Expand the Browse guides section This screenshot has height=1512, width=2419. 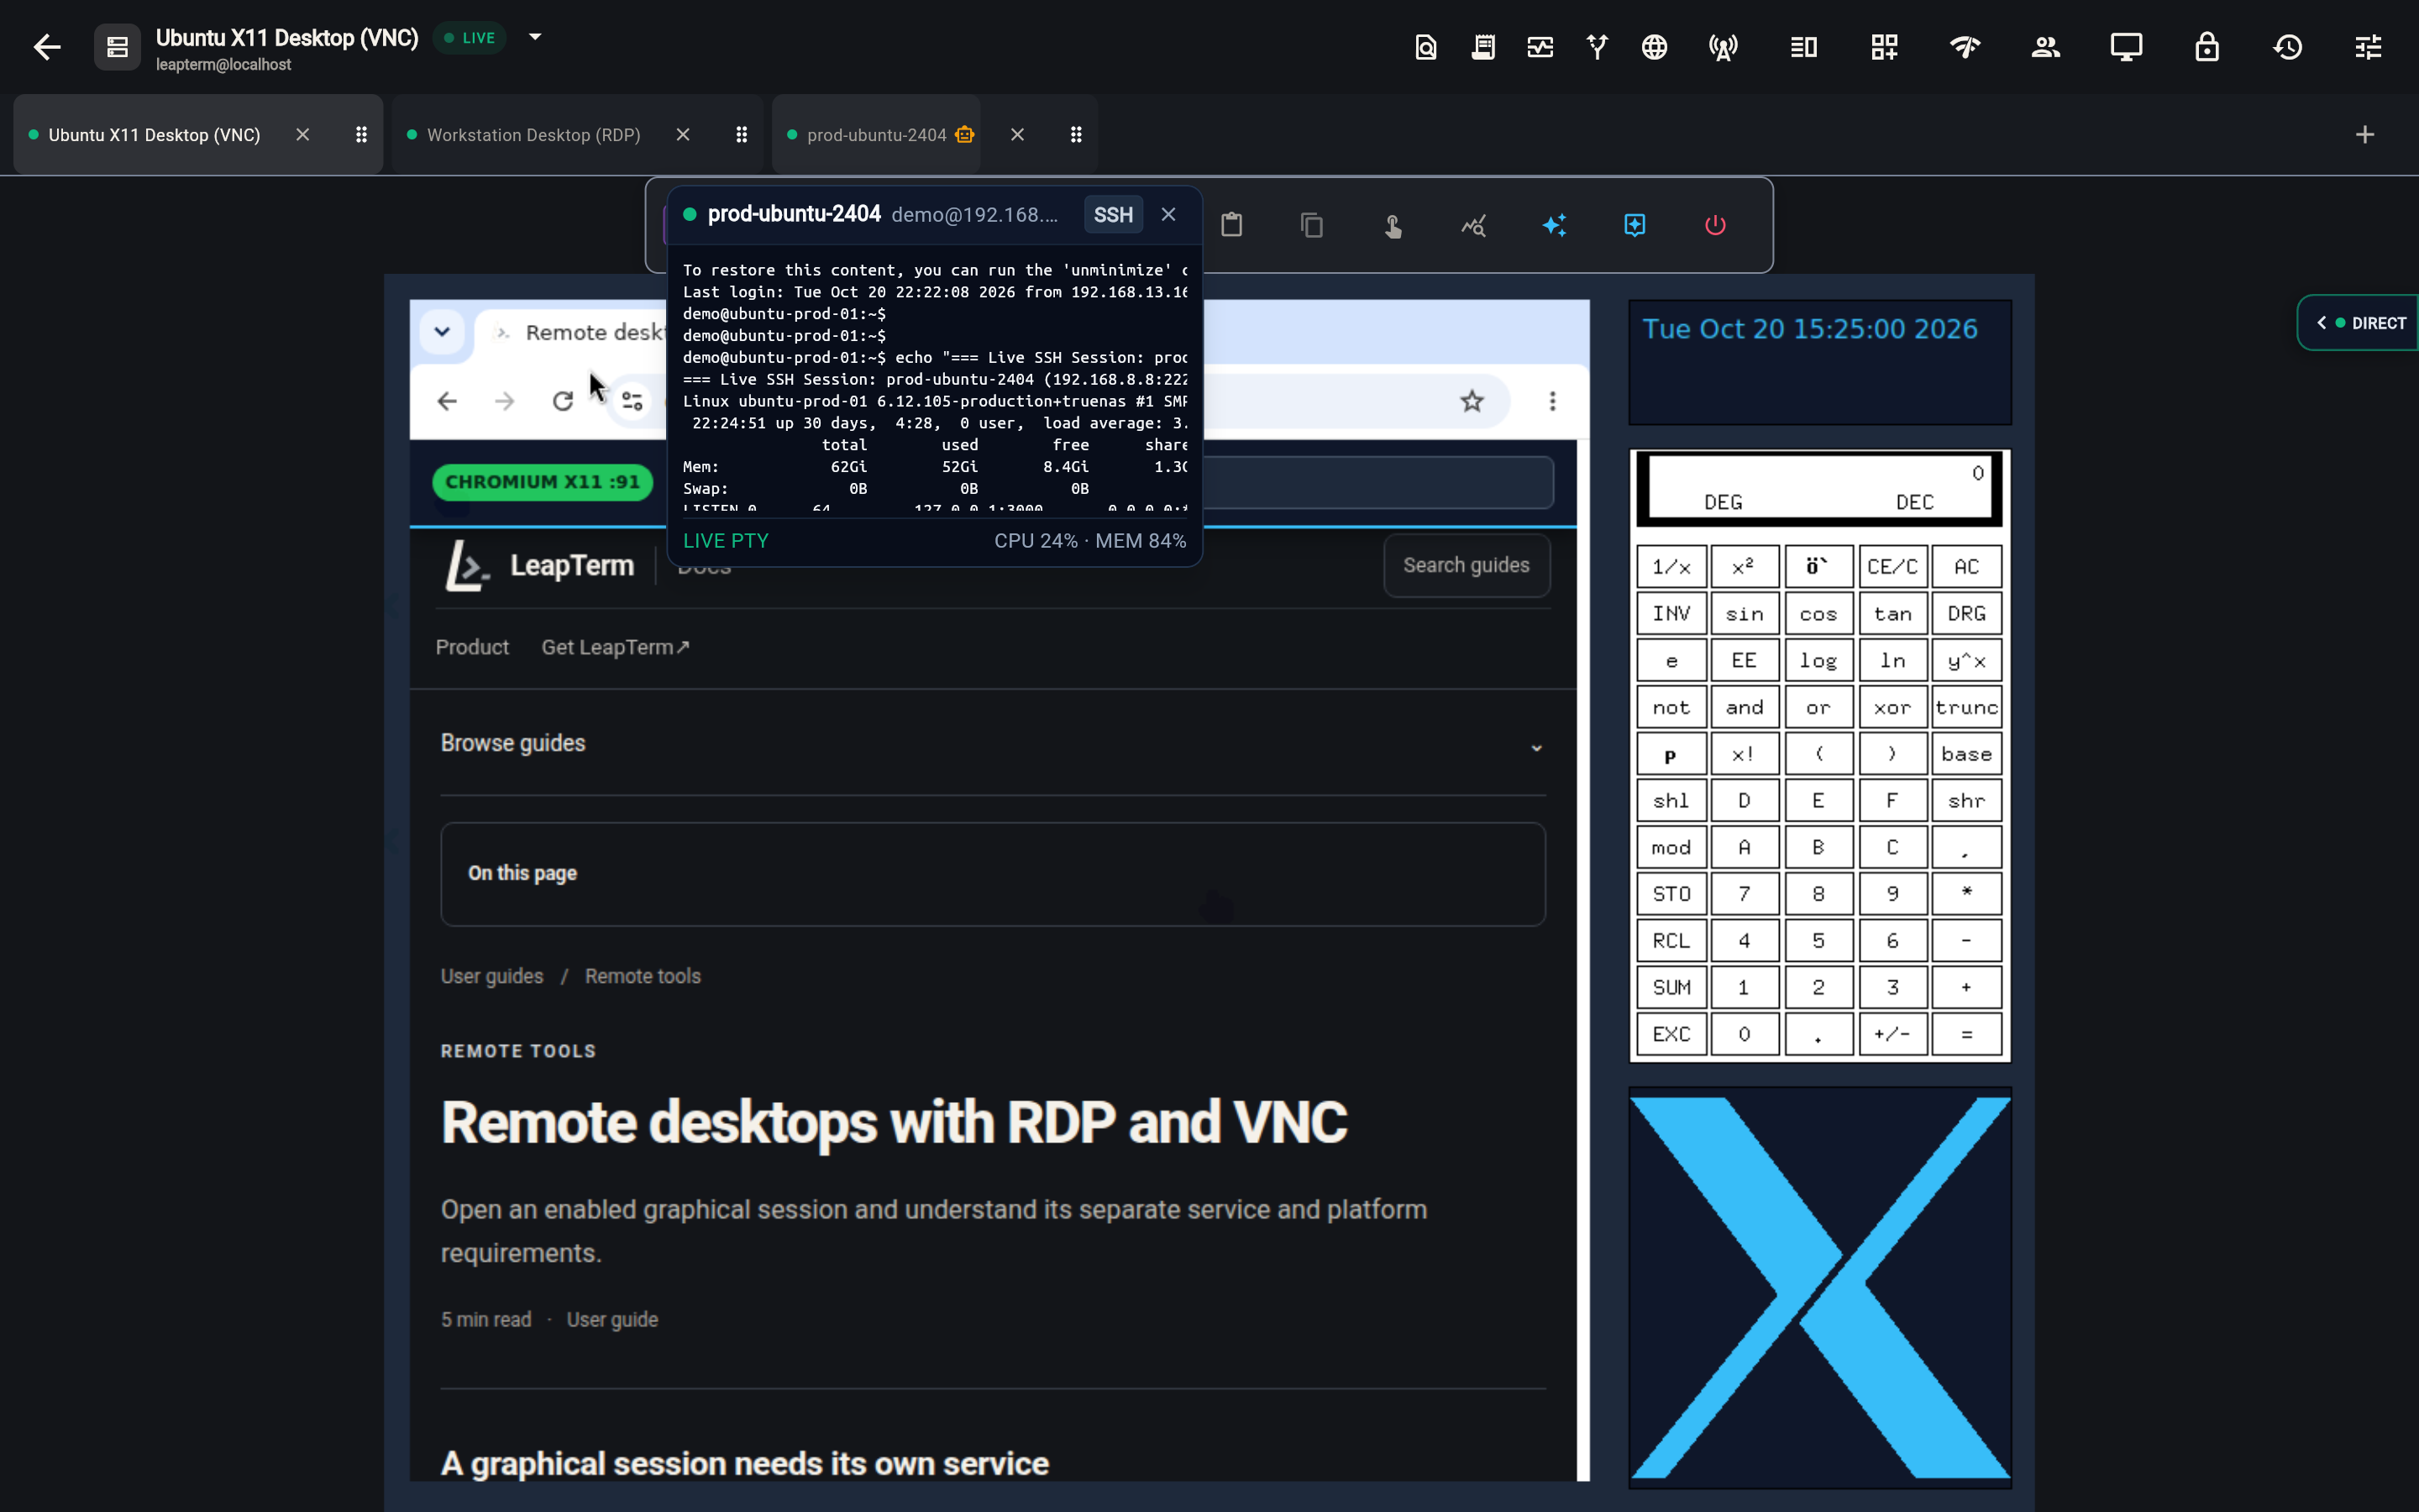pyautogui.click(x=993, y=744)
